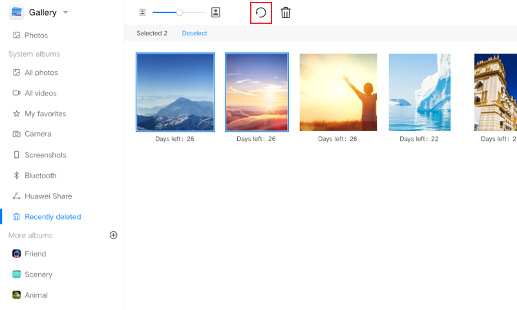Select the person with raised arm photo
Screen dimensions: 517x310
click(338, 92)
